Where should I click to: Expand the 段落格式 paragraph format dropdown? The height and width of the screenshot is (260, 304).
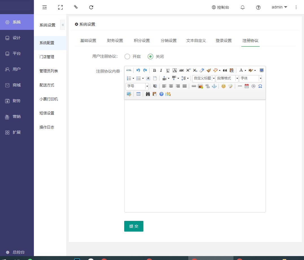click(227, 78)
